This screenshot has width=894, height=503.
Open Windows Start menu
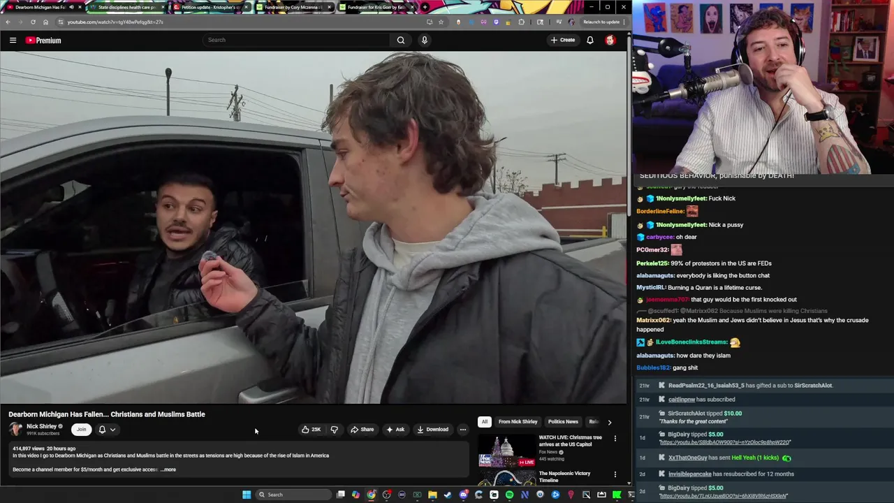coord(247,495)
